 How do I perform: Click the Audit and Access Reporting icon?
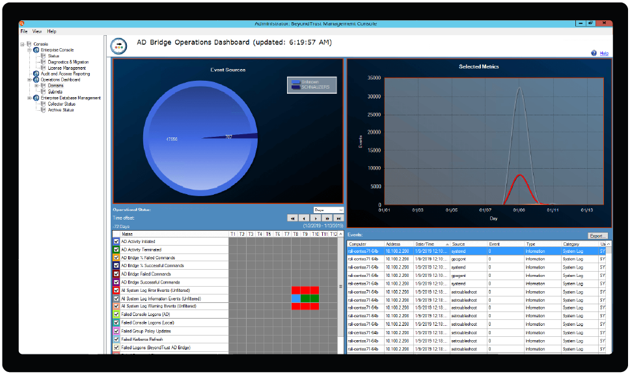click(36, 74)
